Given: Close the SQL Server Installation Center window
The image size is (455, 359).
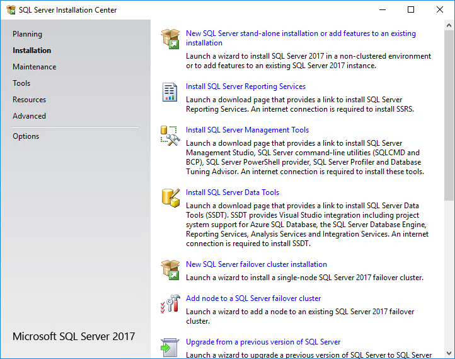Looking at the screenshot, I should (440, 10).
